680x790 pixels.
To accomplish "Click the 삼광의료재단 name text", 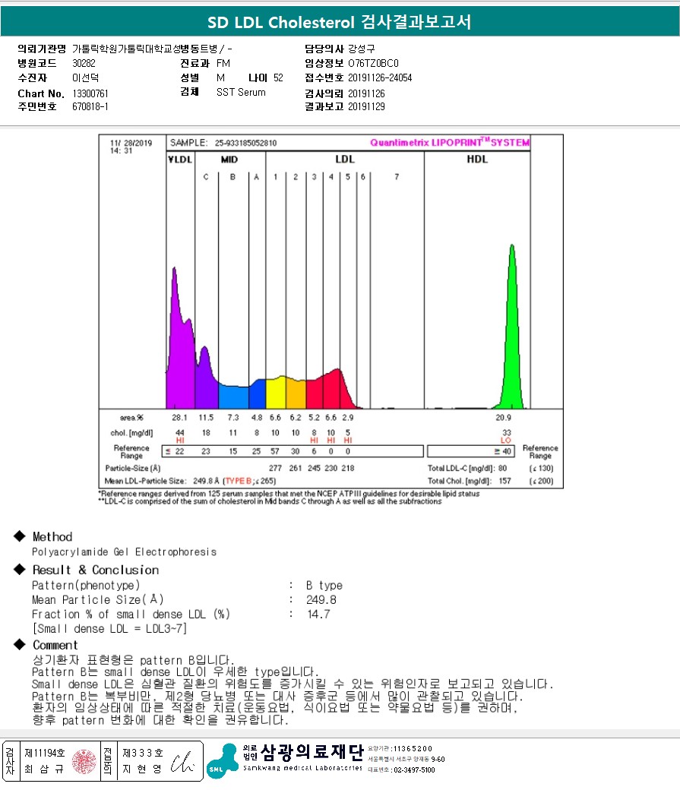I will 312,752.
